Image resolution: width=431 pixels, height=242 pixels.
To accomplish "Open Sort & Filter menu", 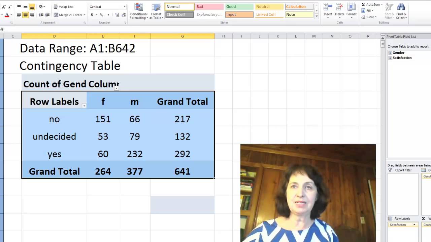I will tap(389, 11).
